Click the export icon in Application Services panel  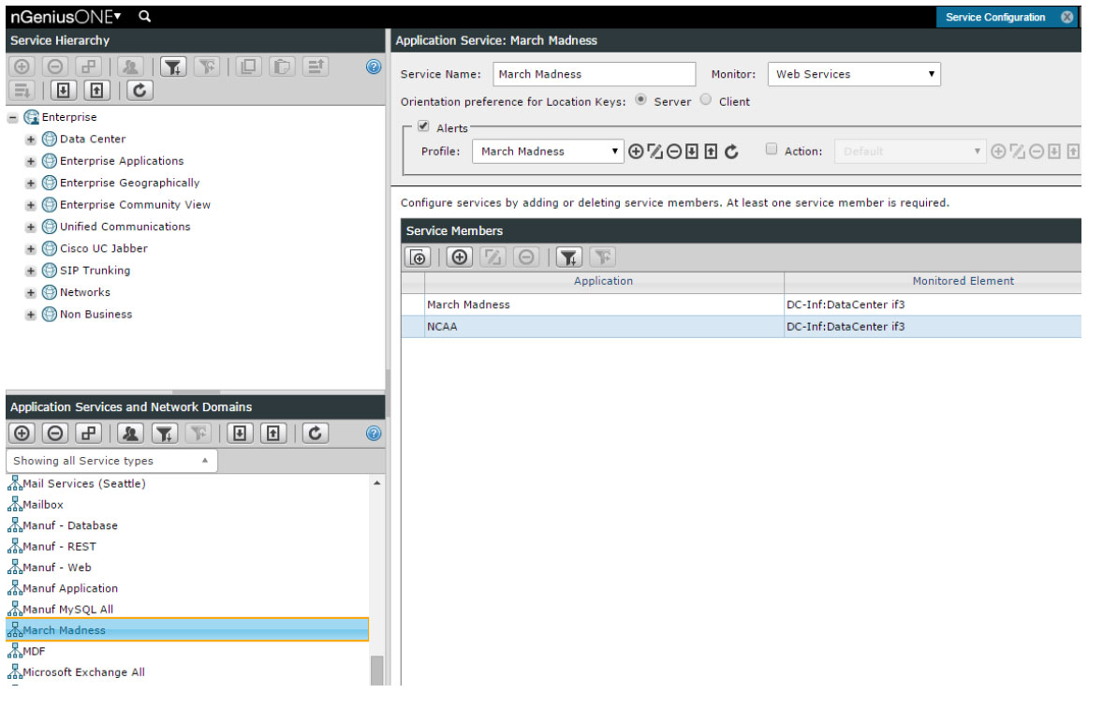click(273, 434)
